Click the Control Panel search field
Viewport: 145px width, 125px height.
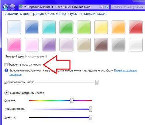tap(128, 7)
